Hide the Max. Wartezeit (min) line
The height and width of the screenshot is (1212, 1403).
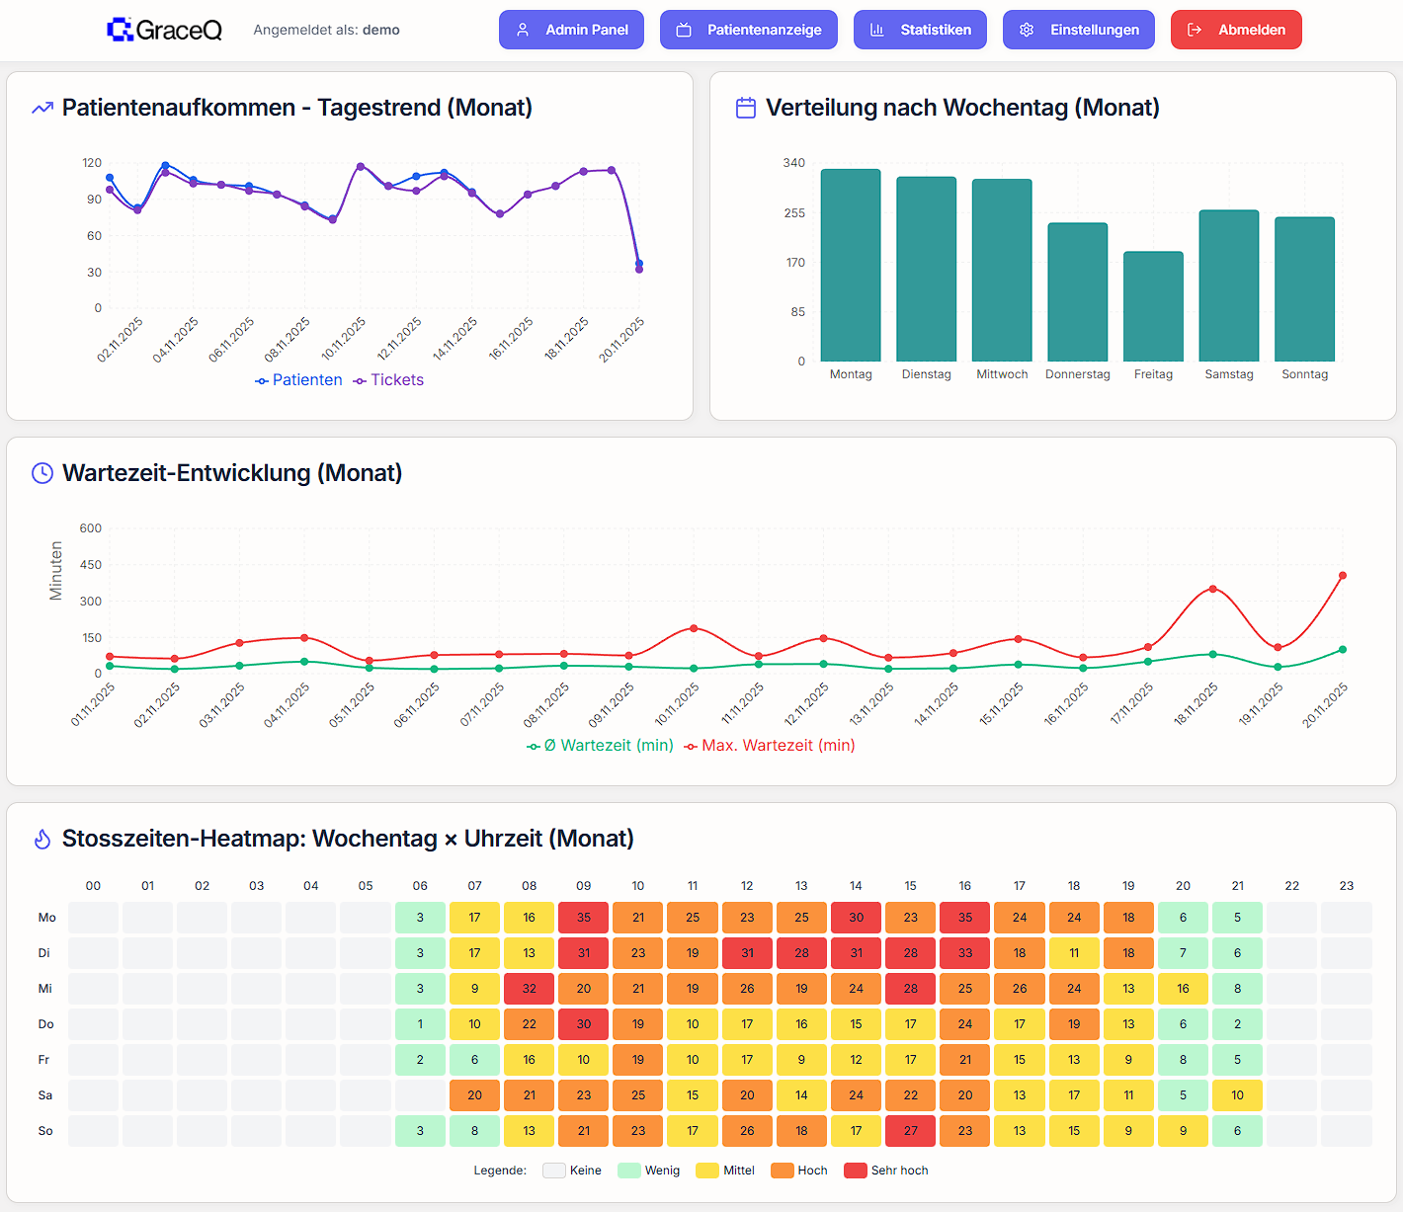point(769,746)
